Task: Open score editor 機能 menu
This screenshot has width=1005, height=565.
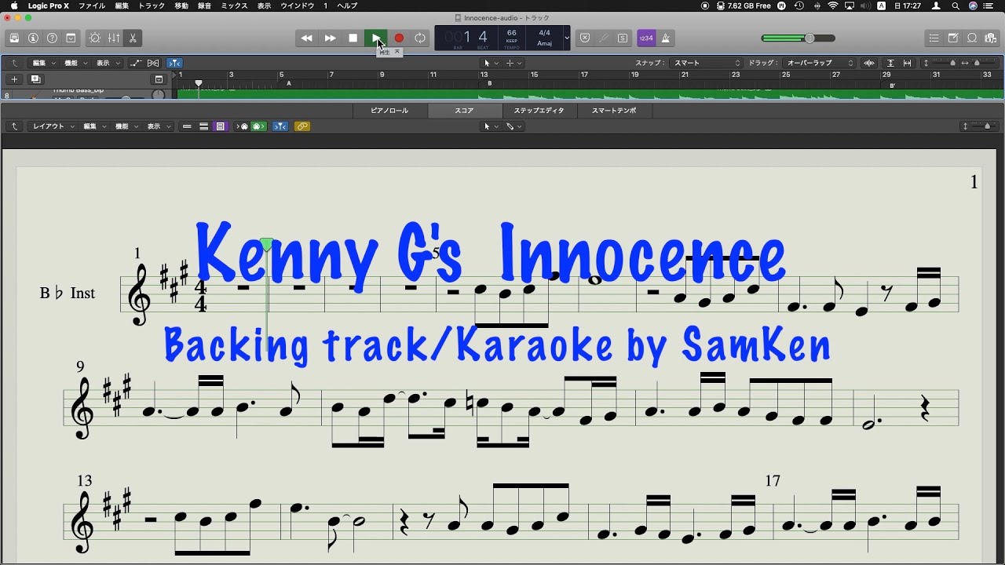Action: coord(126,126)
